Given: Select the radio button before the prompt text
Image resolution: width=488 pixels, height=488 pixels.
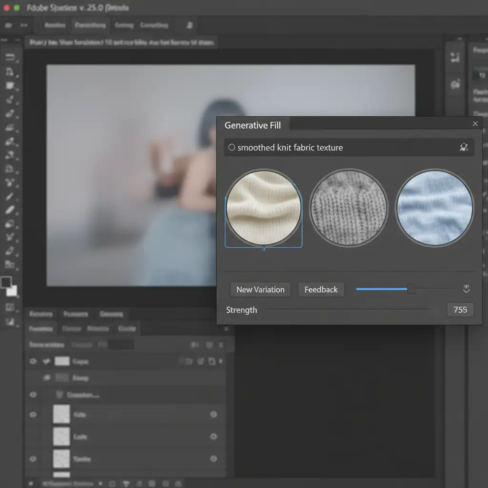Looking at the screenshot, I should pyautogui.click(x=232, y=148).
